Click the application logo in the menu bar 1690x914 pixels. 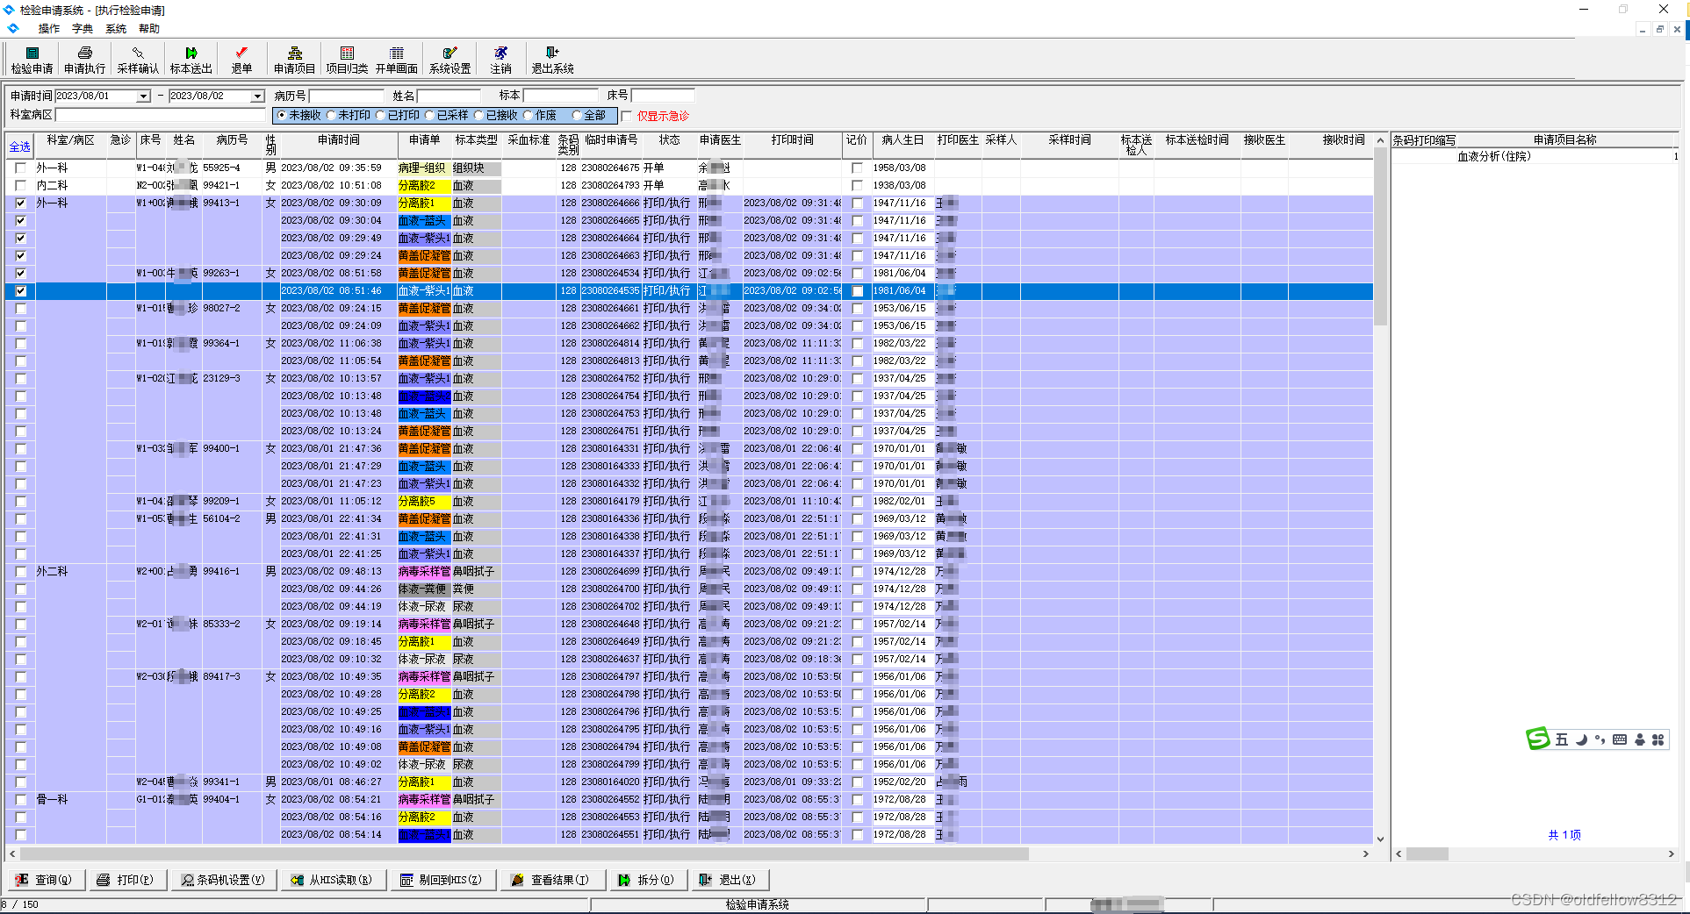pyautogui.click(x=13, y=28)
